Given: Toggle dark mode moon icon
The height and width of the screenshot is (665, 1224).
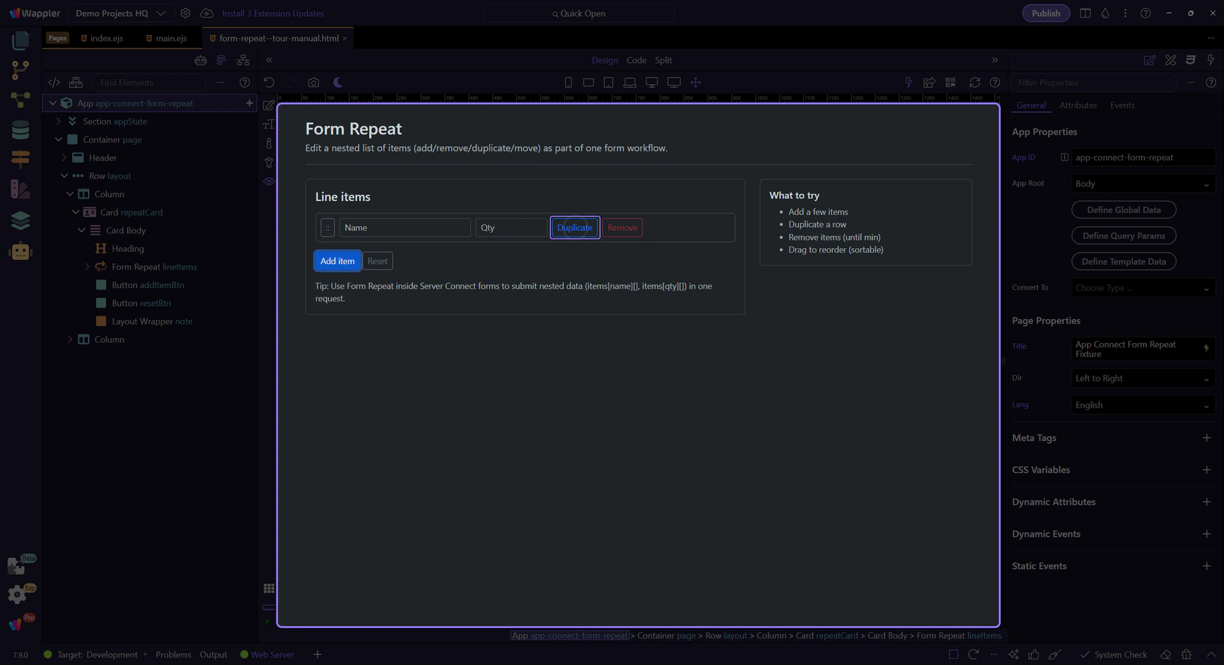Looking at the screenshot, I should coord(338,82).
